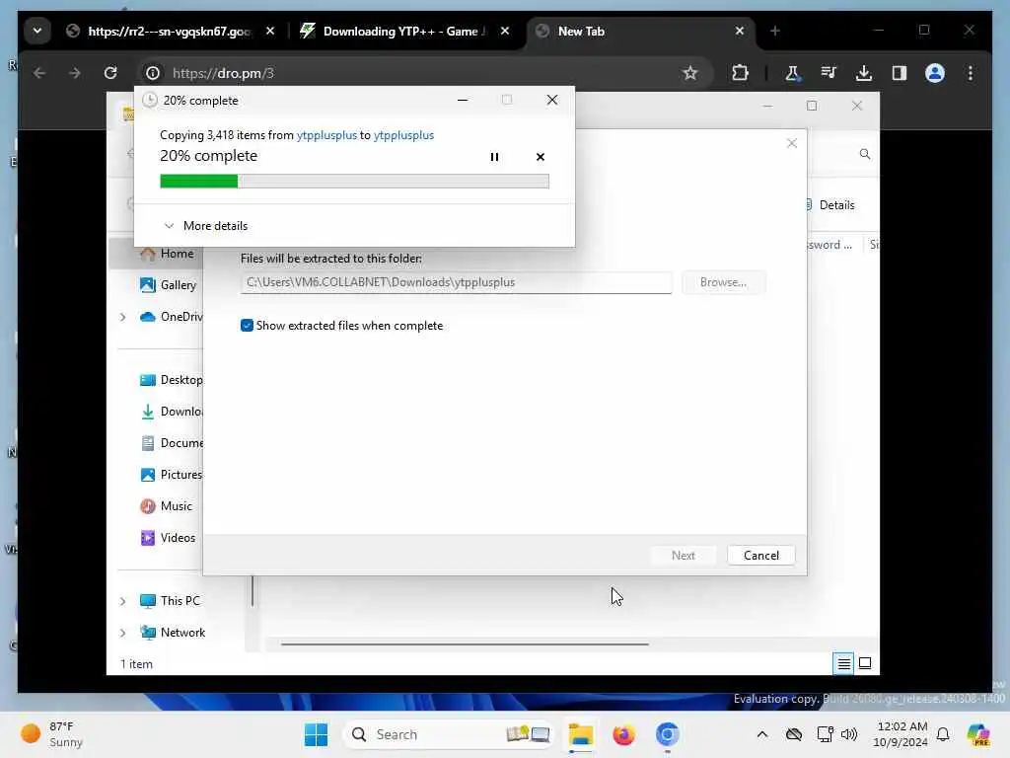Click the green copy progress bar

354,182
